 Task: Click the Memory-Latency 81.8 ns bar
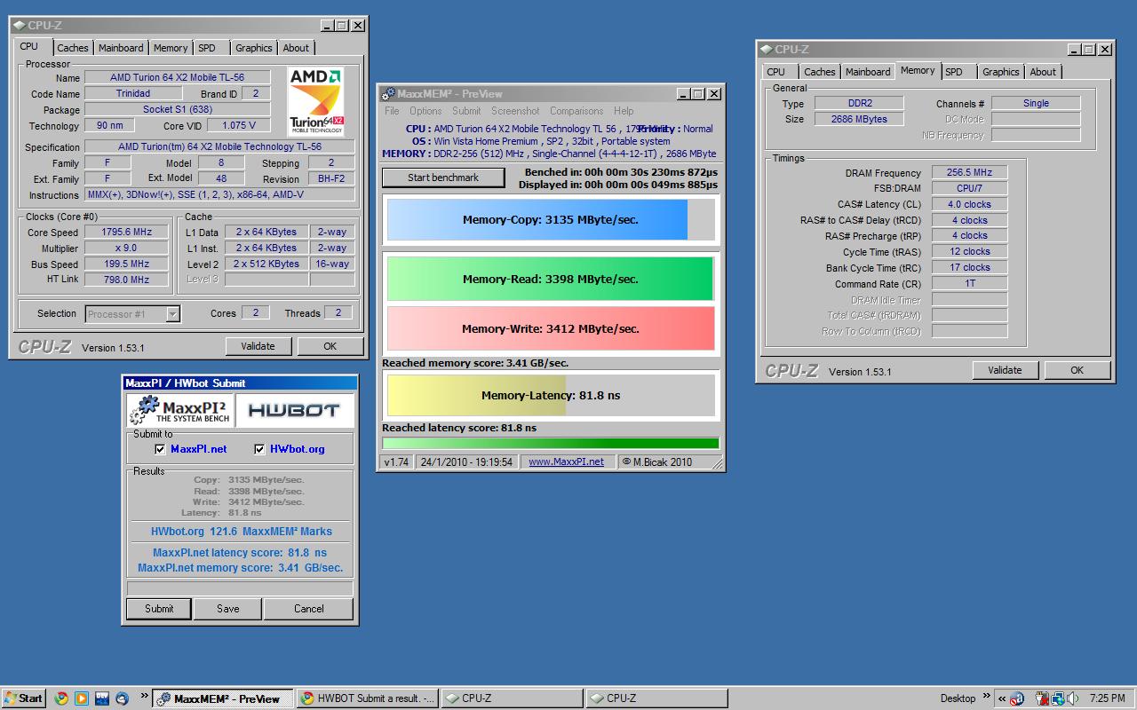click(x=551, y=395)
